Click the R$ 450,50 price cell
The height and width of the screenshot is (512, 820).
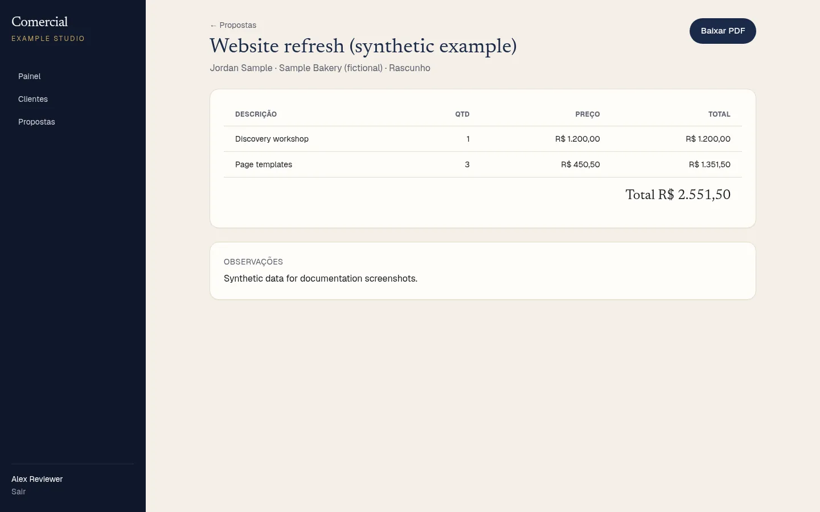tap(580, 164)
